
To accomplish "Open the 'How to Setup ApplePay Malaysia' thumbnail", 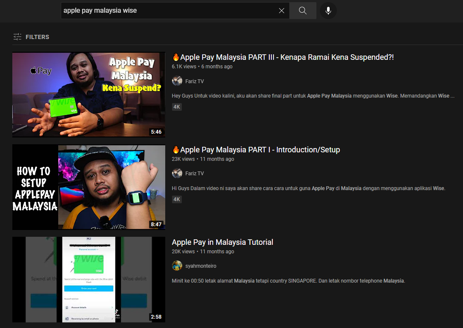I will [89, 187].
